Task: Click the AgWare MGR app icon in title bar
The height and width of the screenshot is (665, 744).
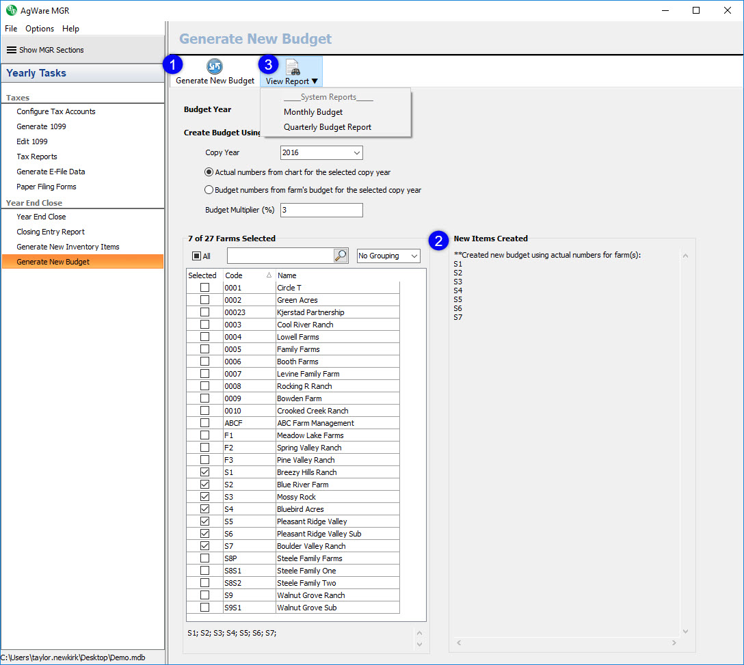Action: (10, 10)
